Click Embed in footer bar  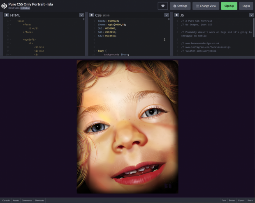(x=232, y=201)
